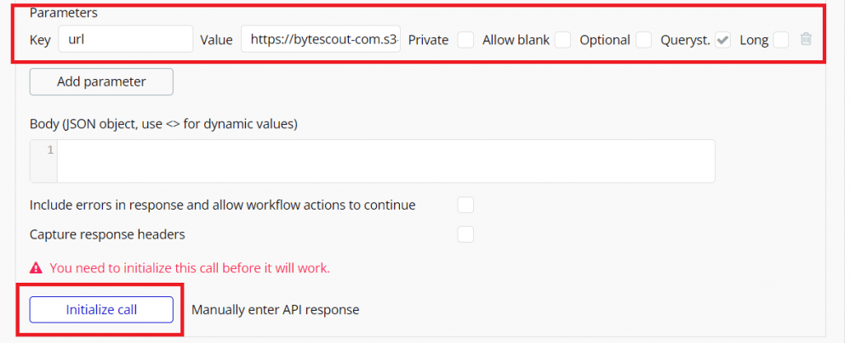The width and height of the screenshot is (850, 343).
Task: Click the Body (JSON object) label text
Action: coord(163,124)
